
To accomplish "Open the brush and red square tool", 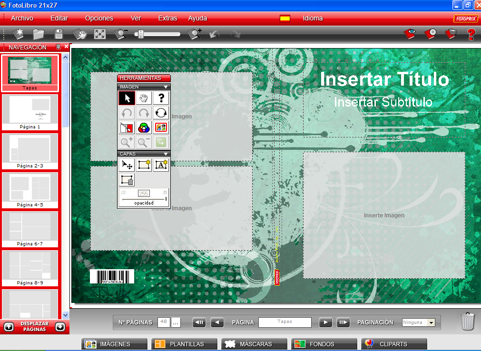I will pyautogui.click(x=127, y=127).
